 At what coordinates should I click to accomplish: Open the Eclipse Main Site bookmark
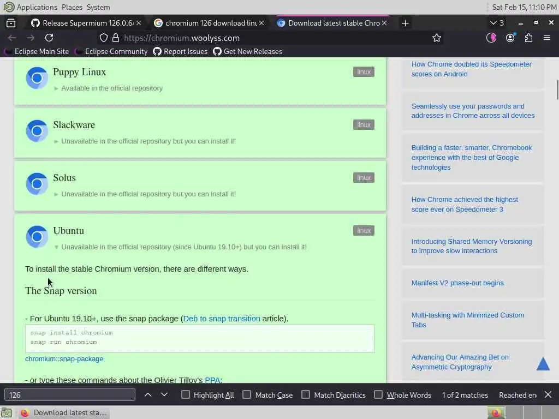37,51
